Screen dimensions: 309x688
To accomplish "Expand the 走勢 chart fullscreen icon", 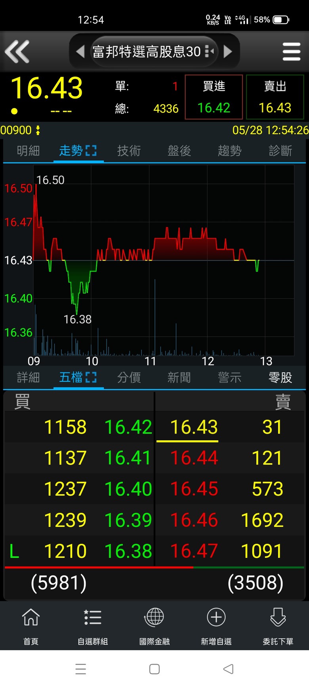I will pos(91,151).
